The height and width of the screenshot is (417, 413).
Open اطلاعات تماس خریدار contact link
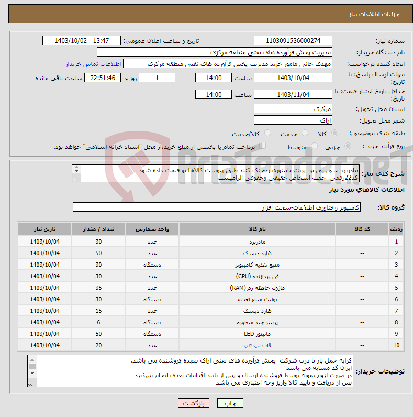point(93,64)
